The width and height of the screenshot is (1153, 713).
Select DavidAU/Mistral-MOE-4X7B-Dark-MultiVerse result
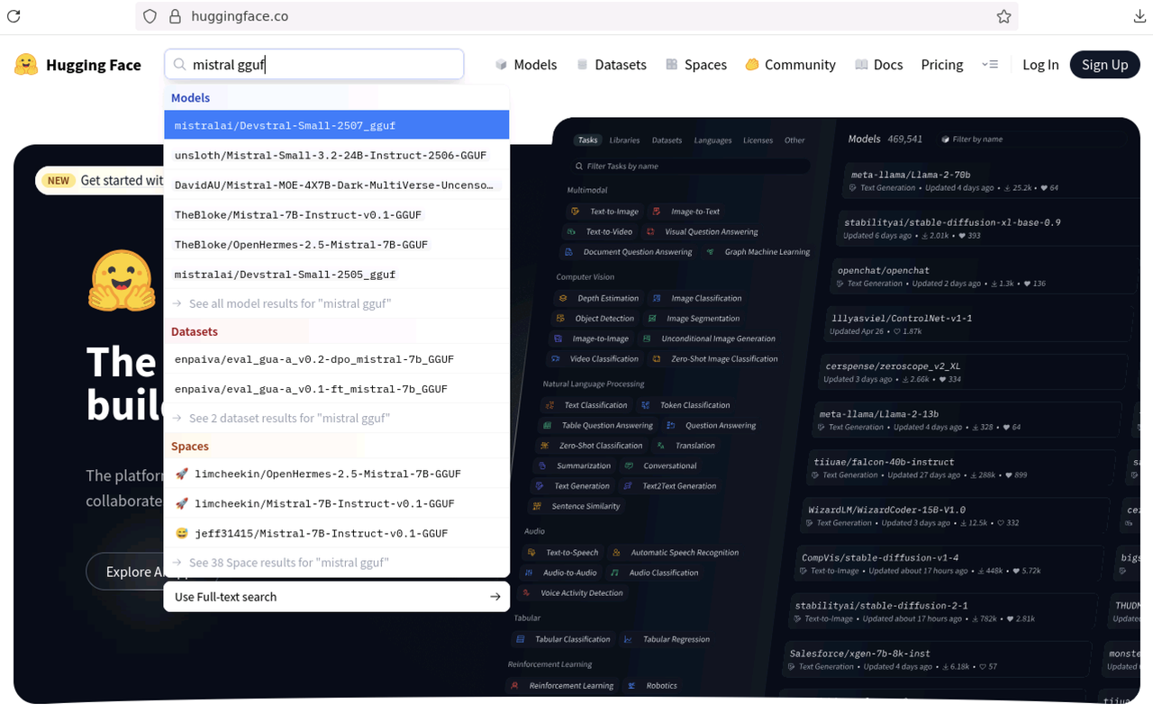click(x=337, y=185)
